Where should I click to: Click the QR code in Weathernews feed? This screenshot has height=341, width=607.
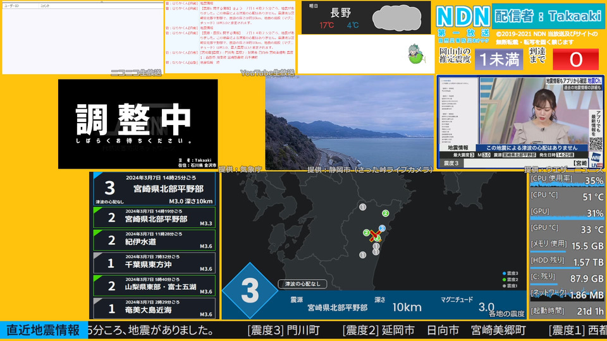(596, 144)
